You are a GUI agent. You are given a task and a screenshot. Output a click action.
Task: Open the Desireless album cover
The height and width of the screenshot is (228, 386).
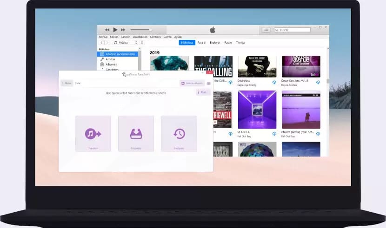(257, 66)
